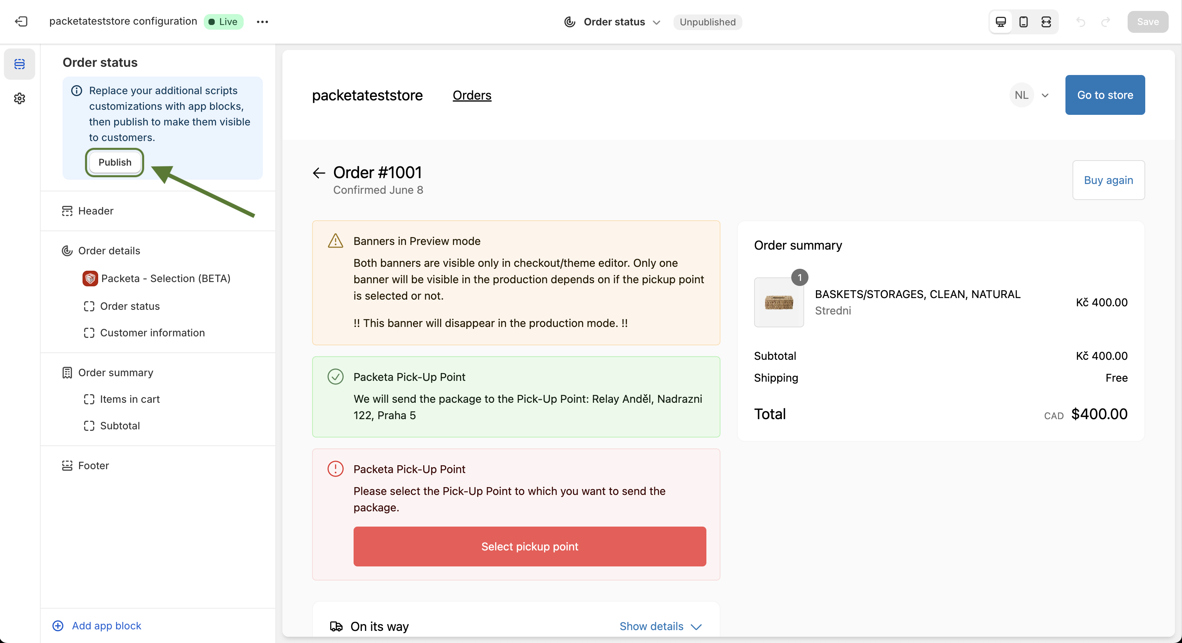Expand Show details

[x=660, y=626]
